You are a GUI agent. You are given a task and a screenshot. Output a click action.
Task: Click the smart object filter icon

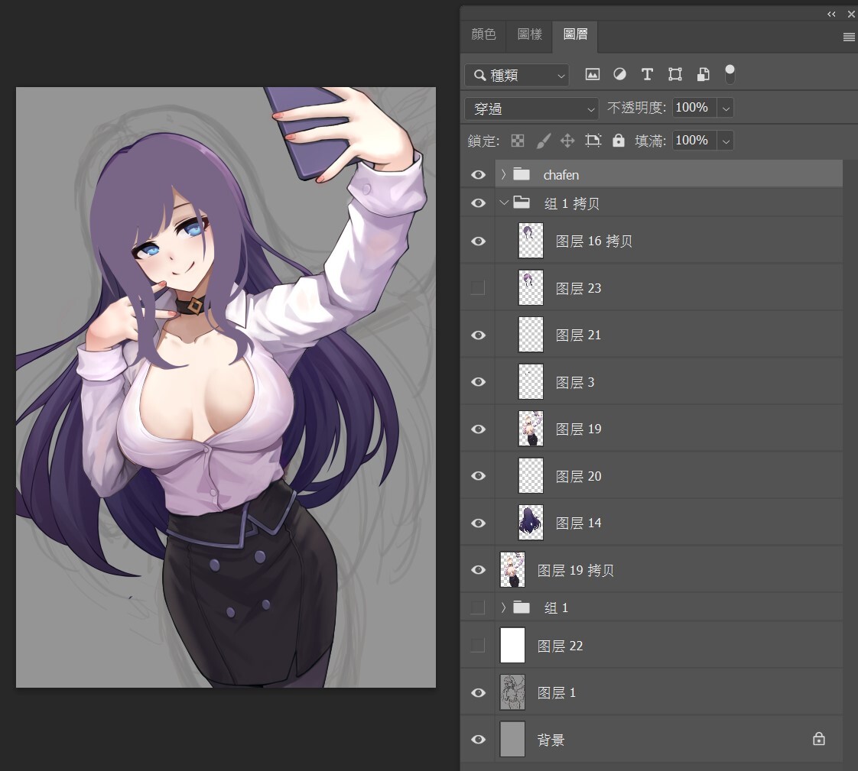click(703, 74)
